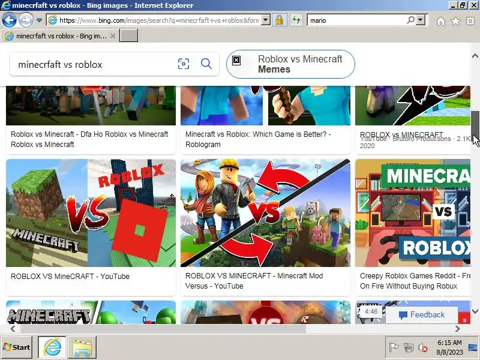Open Minecraft vs Roblox: Which Game is Better link
Viewport: 480px width, 360px height.
(x=258, y=139)
